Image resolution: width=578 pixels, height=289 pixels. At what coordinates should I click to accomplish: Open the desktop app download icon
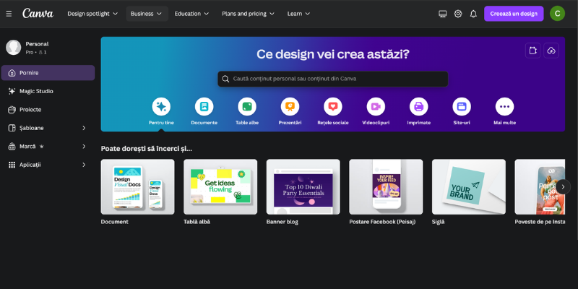pos(443,14)
